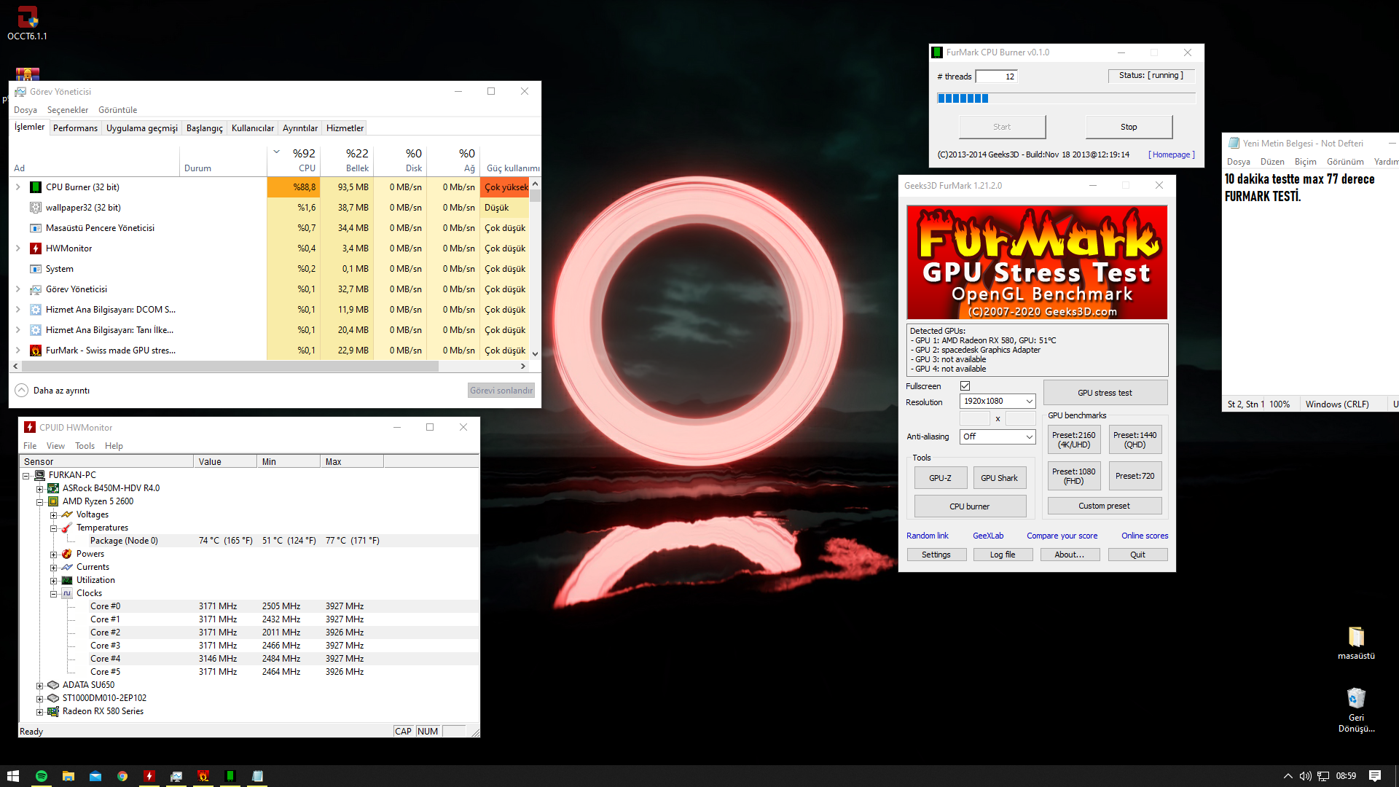
Task: Click the CPU column header
Action: point(293,160)
